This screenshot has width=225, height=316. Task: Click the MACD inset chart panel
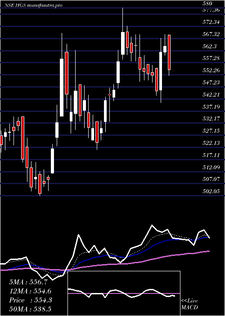(124, 293)
